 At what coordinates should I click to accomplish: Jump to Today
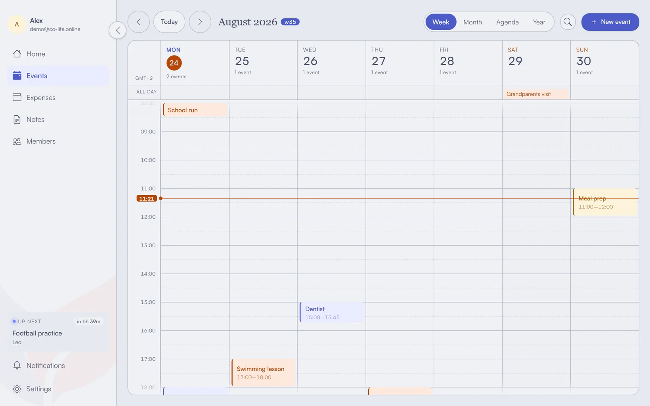pos(169,22)
